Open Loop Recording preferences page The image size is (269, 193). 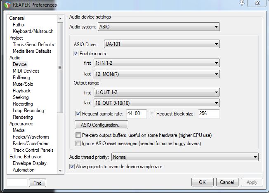pyautogui.click(x=28, y=111)
